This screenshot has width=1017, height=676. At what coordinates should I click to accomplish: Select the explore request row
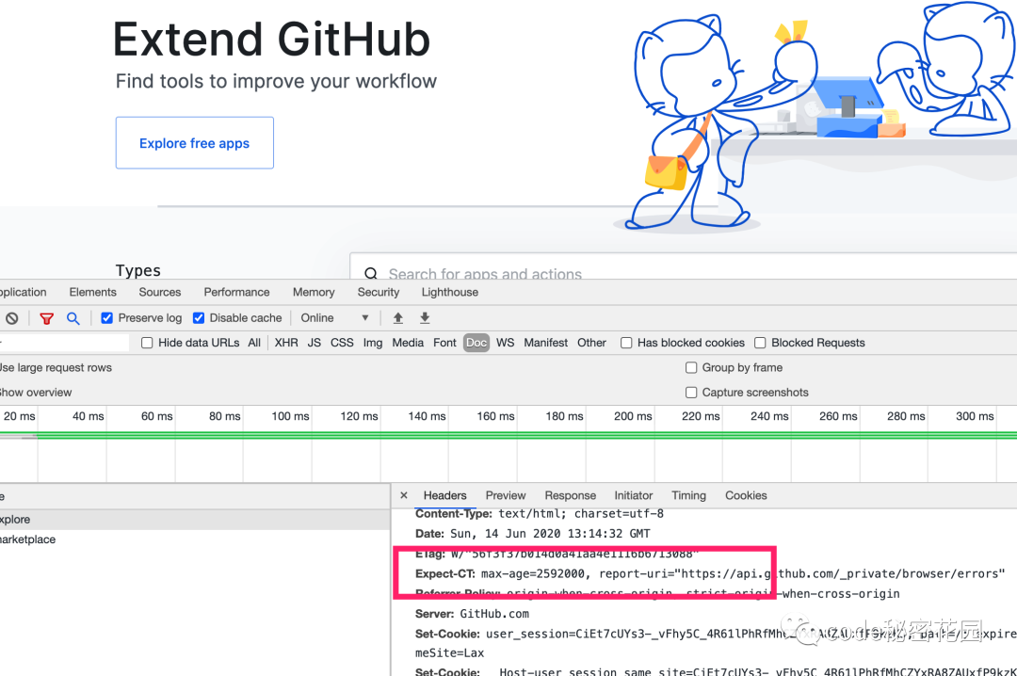pos(195,520)
